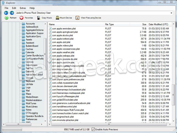The width and height of the screenshot is (177, 133).
Task: Click the file list vertical scrollbar thumb
Action: click(173, 95)
